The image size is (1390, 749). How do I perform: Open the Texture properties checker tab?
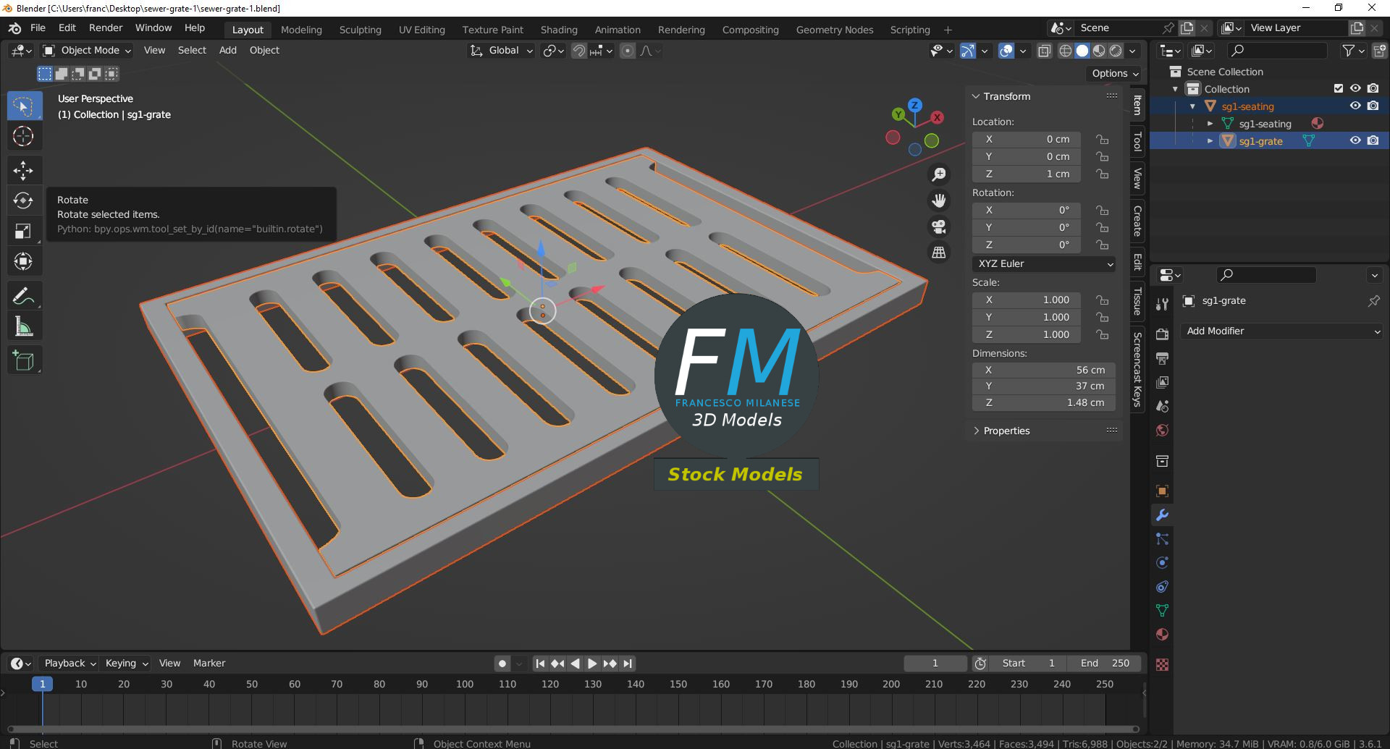[1162, 664]
